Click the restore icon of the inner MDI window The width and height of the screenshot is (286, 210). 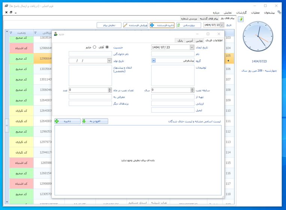[x=11, y=12]
